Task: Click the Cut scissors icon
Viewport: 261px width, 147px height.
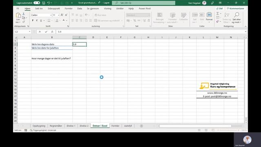Action: (24, 14)
